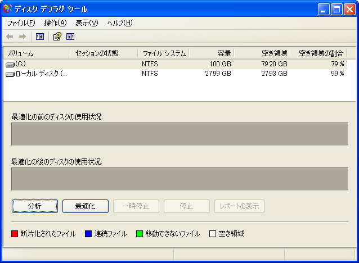Toggle the action pane toolbar icon
Screen dimensions: 359x263
point(70,37)
